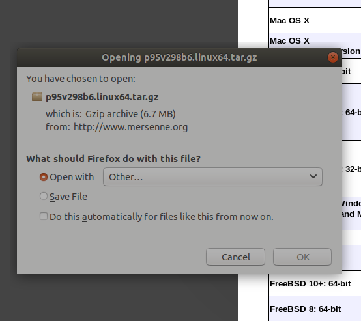Viewport: 361px width, 321px height.
Task: Click the first Mac OS X table row
Action: point(315,20)
